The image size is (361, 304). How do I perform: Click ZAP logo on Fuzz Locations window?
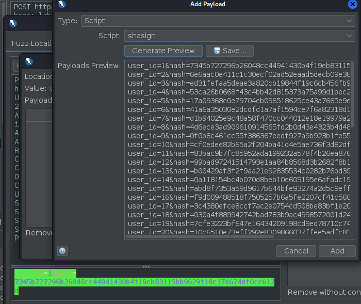point(13,23)
